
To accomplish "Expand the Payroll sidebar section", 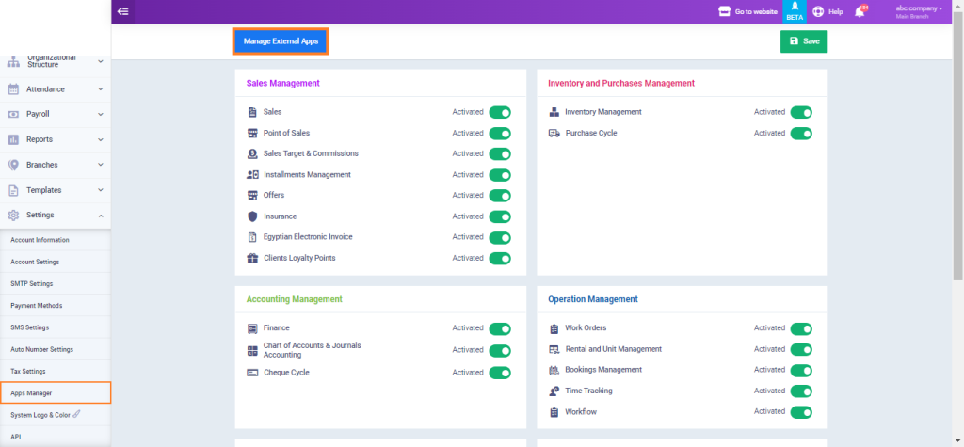I will tap(56, 115).
